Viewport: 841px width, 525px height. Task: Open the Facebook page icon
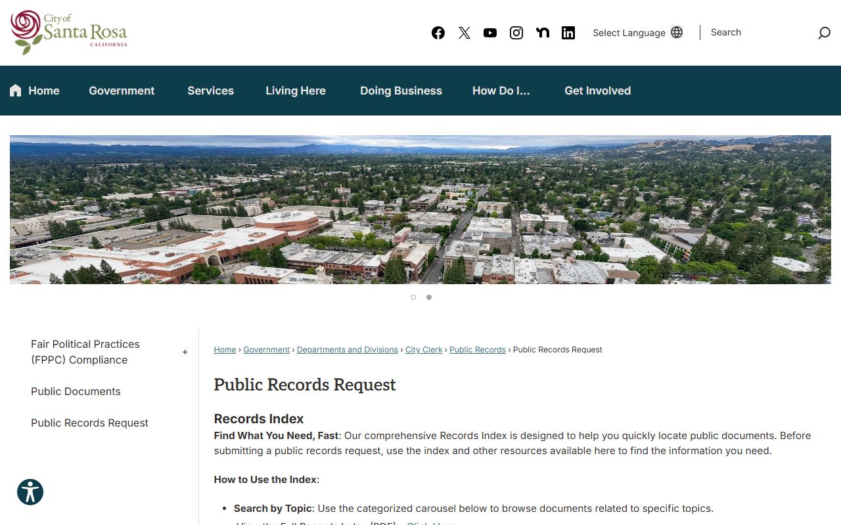click(438, 33)
